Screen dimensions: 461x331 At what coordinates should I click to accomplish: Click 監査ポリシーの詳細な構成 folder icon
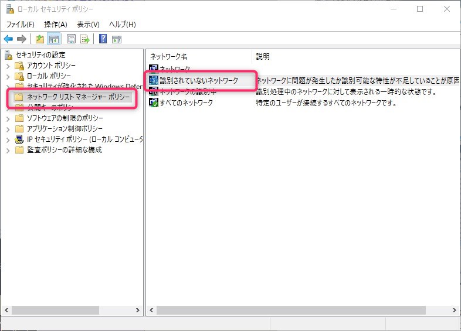click(x=19, y=150)
